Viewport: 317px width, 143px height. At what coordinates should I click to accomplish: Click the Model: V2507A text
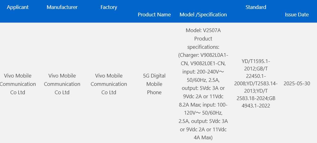pyautogui.click(x=203, y=31)
